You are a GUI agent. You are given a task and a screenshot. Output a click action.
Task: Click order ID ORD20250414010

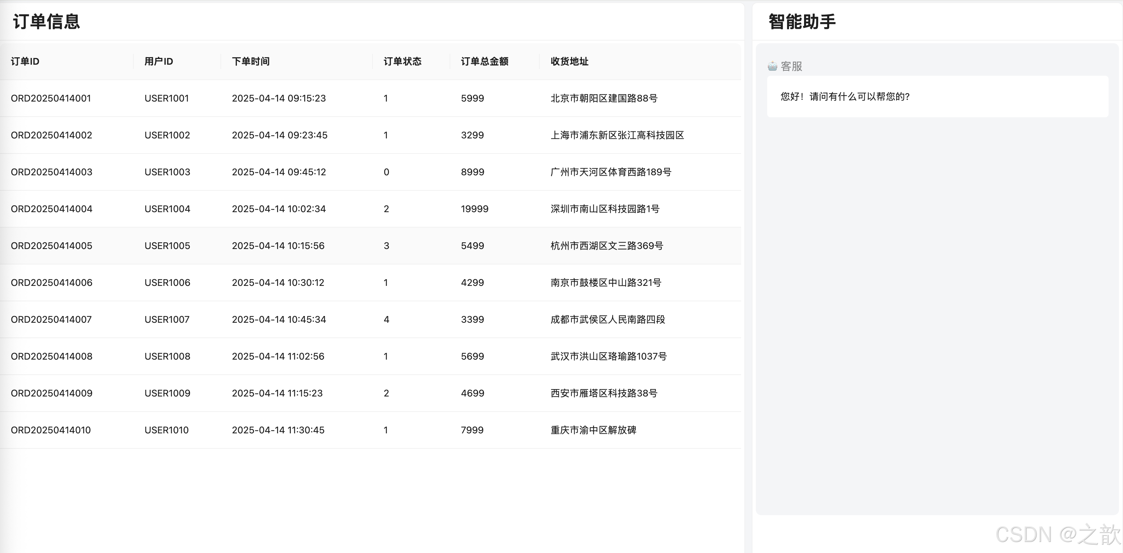click(51, 430)
